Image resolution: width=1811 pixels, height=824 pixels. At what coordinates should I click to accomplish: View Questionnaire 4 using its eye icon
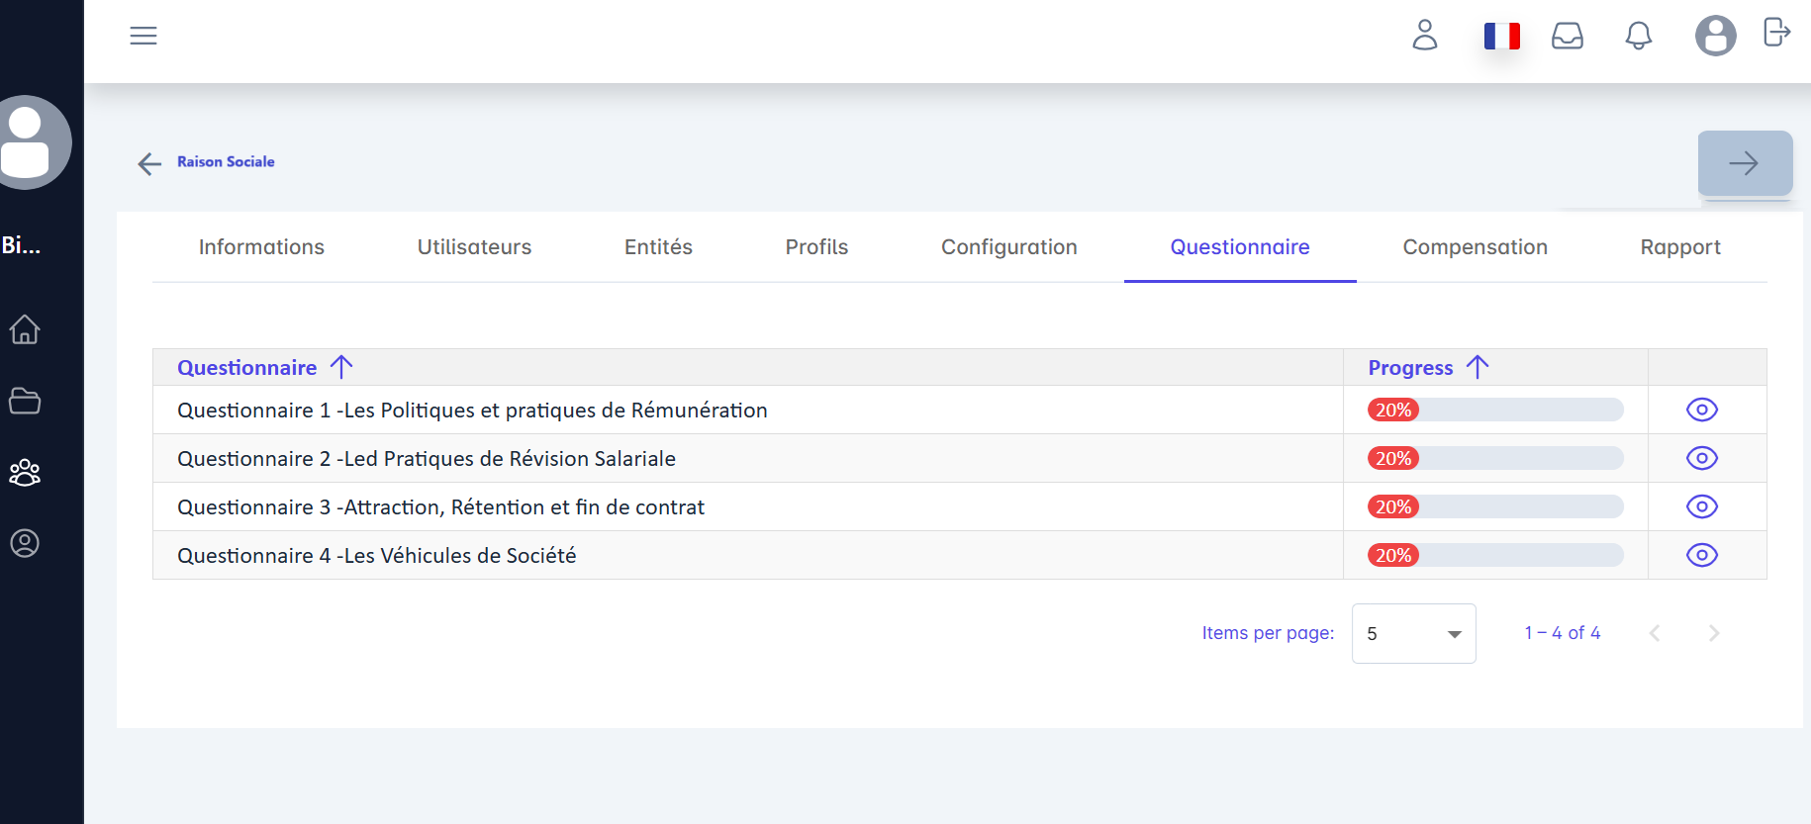coord(1701,555)
